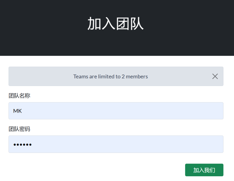Focus the 团队名称 input field

click(116, 111)
